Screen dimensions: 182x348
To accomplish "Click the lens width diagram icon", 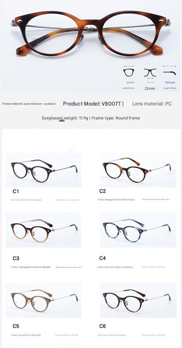I will 128,72.
